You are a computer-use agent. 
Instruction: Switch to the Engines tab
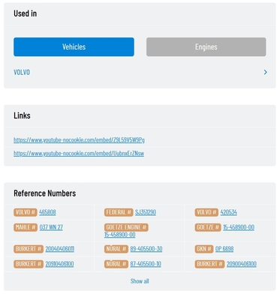(x=206, y=47)
